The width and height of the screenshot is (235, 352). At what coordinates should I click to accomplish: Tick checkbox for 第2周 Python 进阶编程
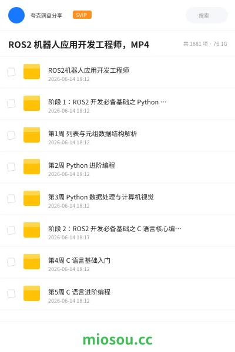[11, 167]
